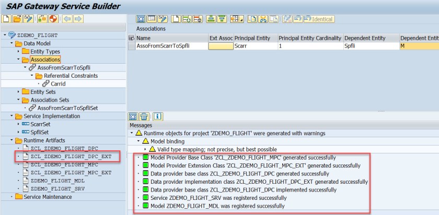Expand the 'Valid type mapping' warning

145,149
